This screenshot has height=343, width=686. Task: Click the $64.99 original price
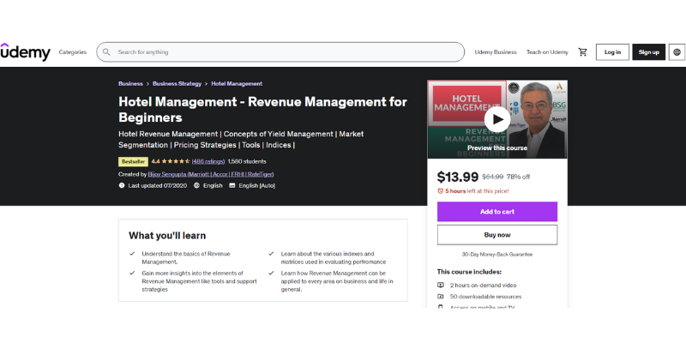(492, 178)
